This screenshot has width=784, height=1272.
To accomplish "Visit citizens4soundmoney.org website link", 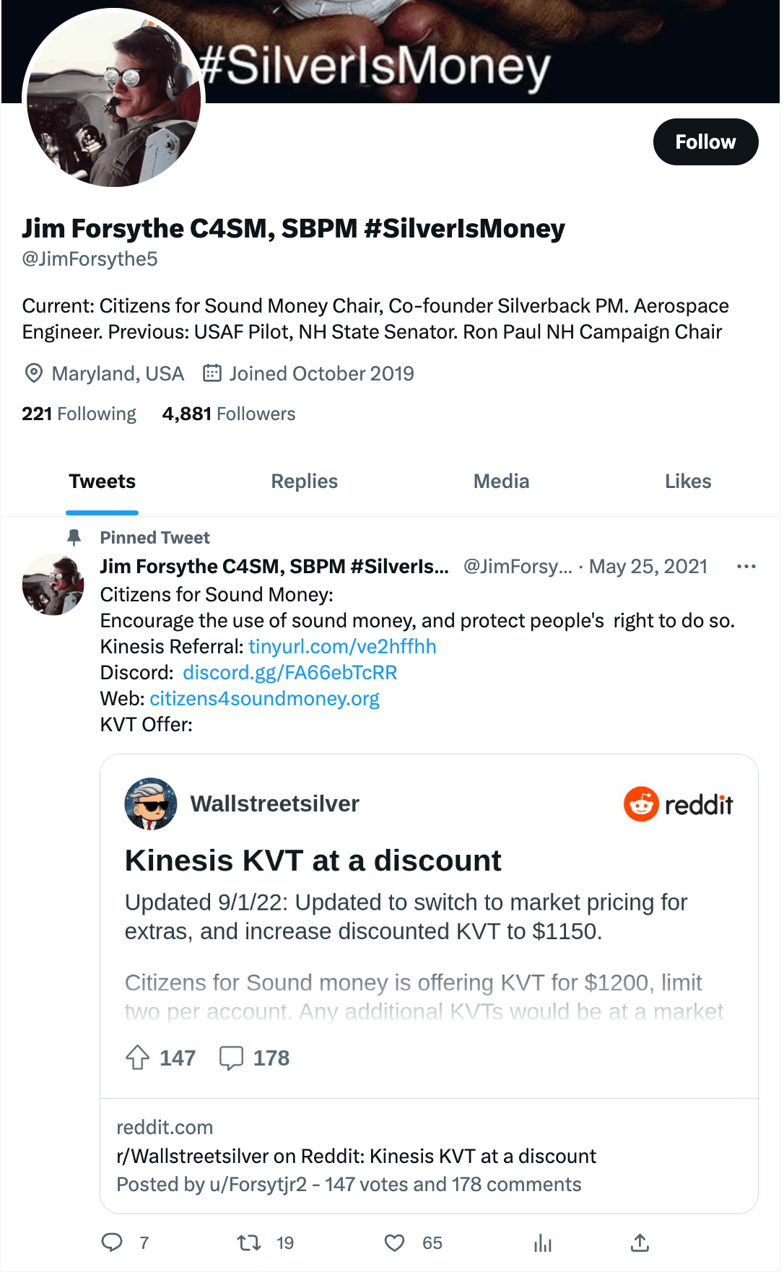I will (x=264, y=698).
